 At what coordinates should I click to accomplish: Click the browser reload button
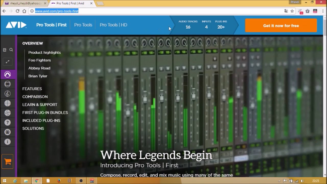click(17, 11)
